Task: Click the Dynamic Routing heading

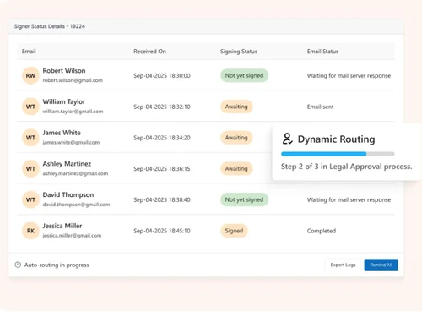Action: pos(336,139)
